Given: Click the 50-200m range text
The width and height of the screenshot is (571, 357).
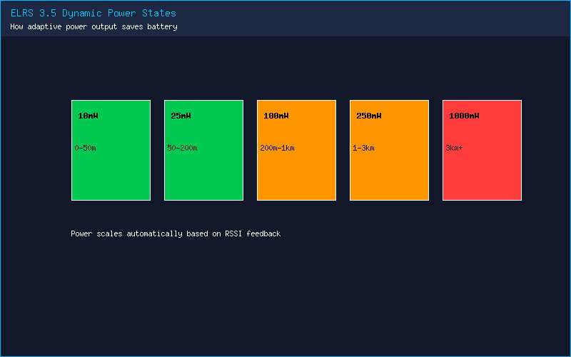Looking at the screenshot, I should click(x=182, y=148).
